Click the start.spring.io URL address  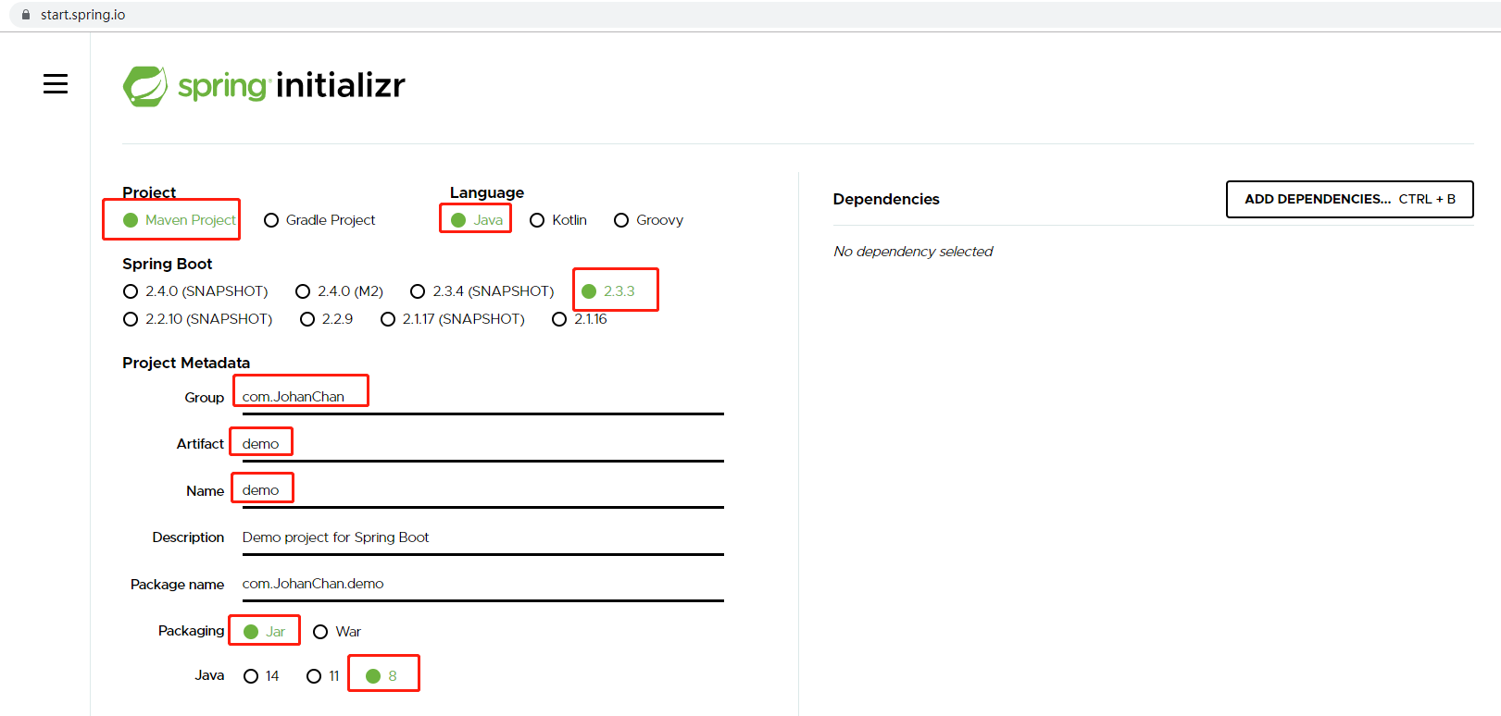point(82,15)
